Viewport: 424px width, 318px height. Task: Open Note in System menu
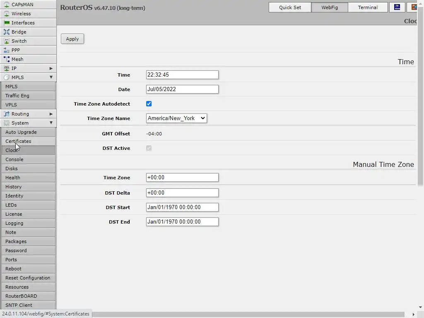(x=29, y=232)
